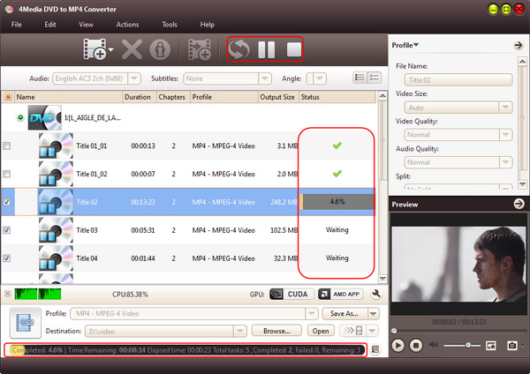Click the Convert refresh arrows icon

(238, 50)
